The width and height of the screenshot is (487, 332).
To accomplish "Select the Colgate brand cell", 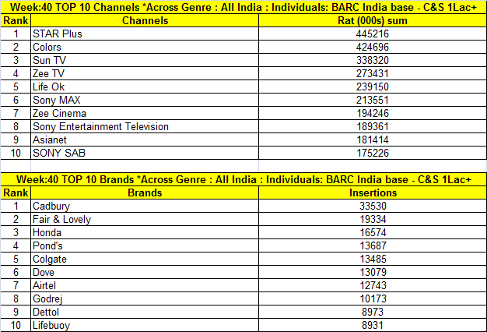I will click(145, 259).
